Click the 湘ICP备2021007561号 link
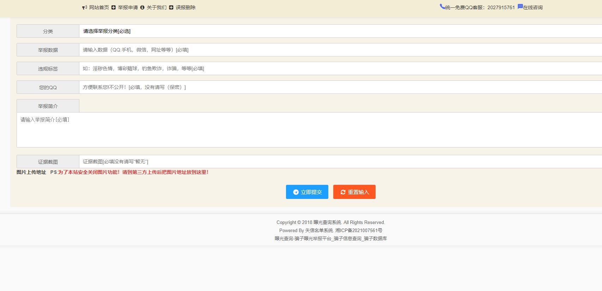Viewport: 602px width, 291px height. 359,230
